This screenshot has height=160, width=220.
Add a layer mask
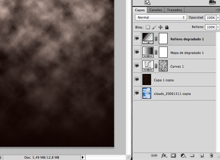[173, 156]
